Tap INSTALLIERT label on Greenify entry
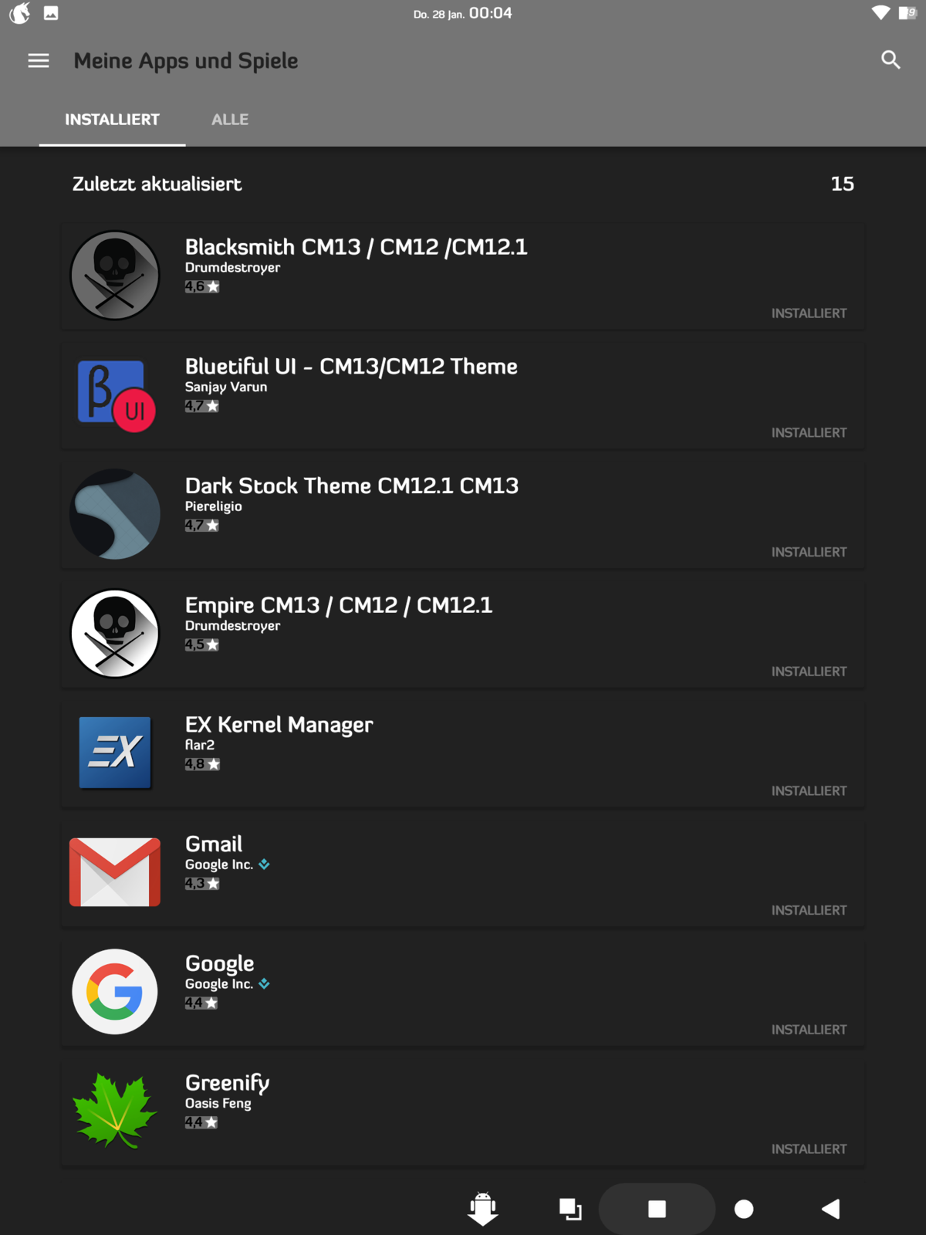The height and width of the screenshot is (1235, 926). [x=809, y=1149]
